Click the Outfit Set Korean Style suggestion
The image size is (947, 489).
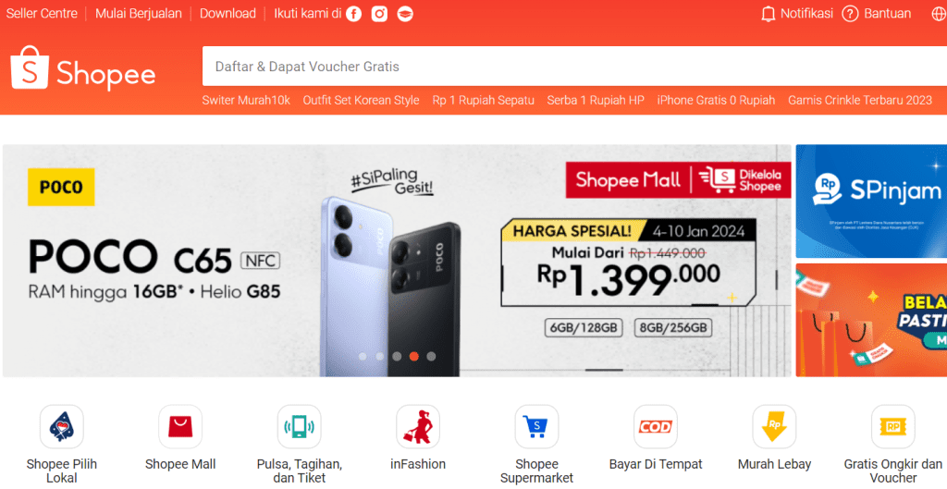click(x=362, y=100)
